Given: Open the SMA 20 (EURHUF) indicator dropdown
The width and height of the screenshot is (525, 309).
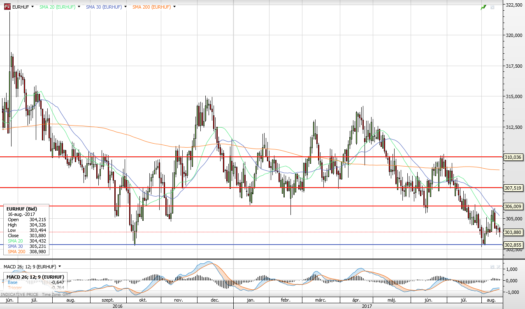Looking at the screenshot, I should pyautogui.click(x=78, y=7).
